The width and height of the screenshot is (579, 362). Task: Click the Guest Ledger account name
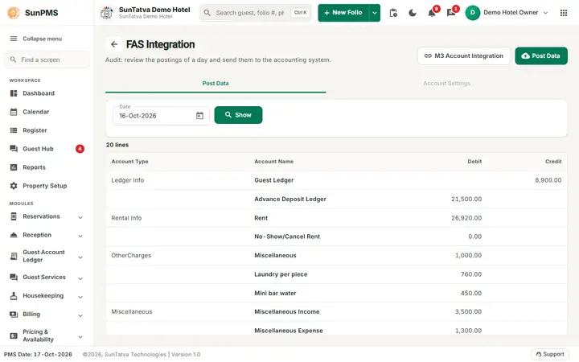273,180
